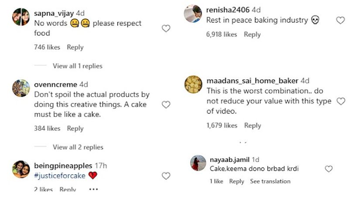The height and width of the screenshot is (199, 349).
Task: Open nayaab.jamil's profile avatar
Action: coord(198,163)
